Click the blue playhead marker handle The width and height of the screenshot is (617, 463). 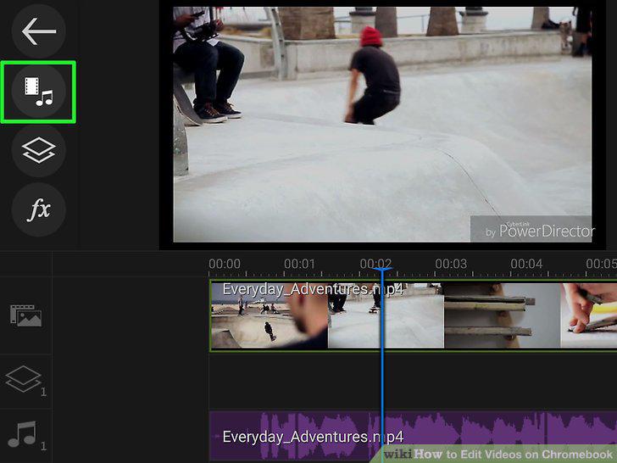click(x=381, y=270)
